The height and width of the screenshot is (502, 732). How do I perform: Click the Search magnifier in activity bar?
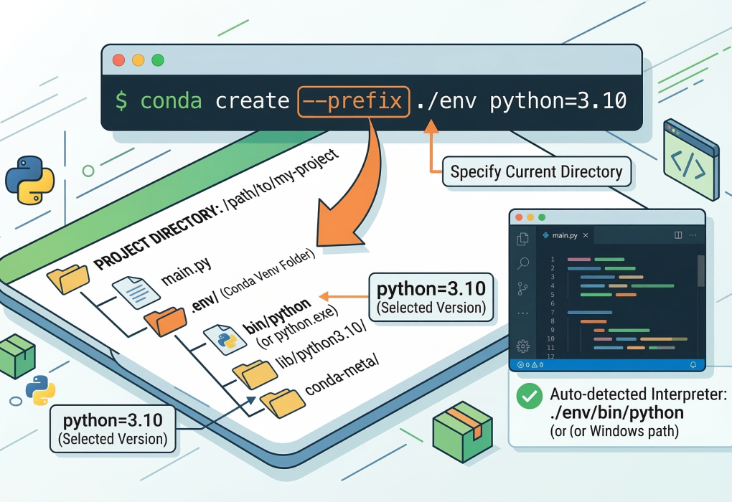click(523, 264)
